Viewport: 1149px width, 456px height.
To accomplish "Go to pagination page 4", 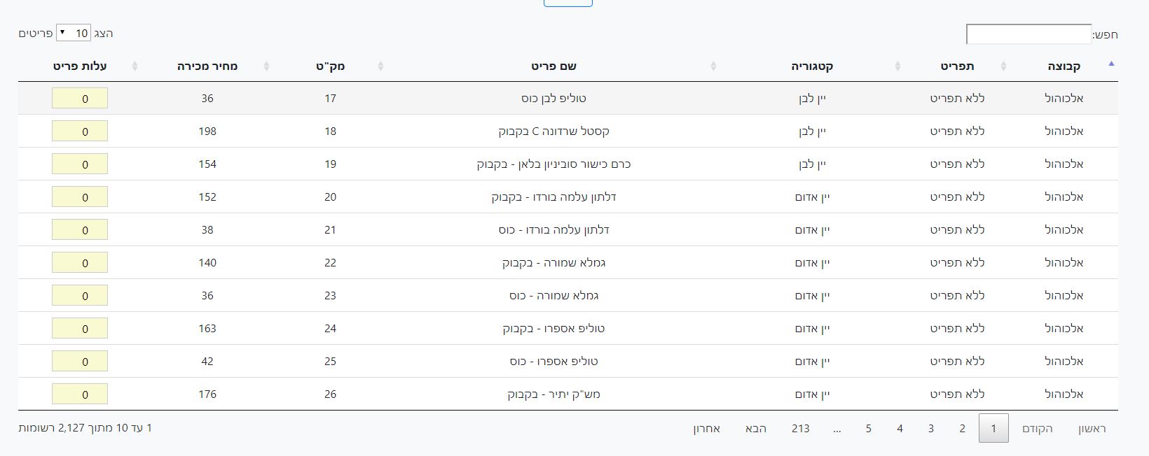I will coord(900,428).
